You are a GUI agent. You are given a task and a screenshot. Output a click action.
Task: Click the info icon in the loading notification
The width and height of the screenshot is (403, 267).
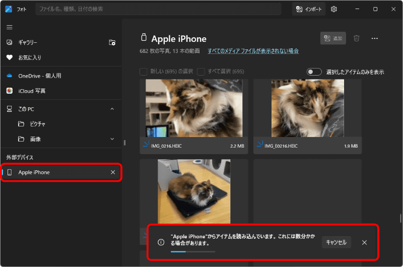pos(161,242)
